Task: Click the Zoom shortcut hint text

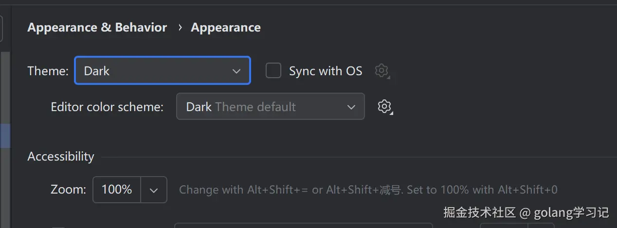Action: tap(368, 190)
